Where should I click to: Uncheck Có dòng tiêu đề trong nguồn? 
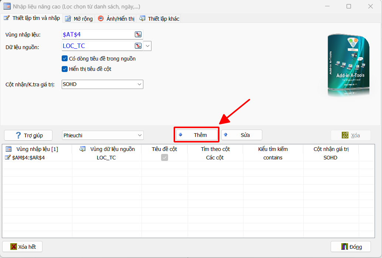(65, 58)
